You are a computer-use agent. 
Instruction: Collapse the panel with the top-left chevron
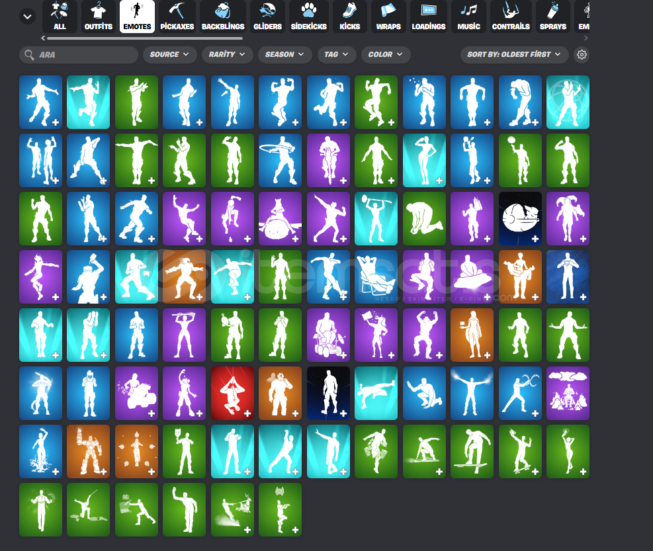coord(27,16)
